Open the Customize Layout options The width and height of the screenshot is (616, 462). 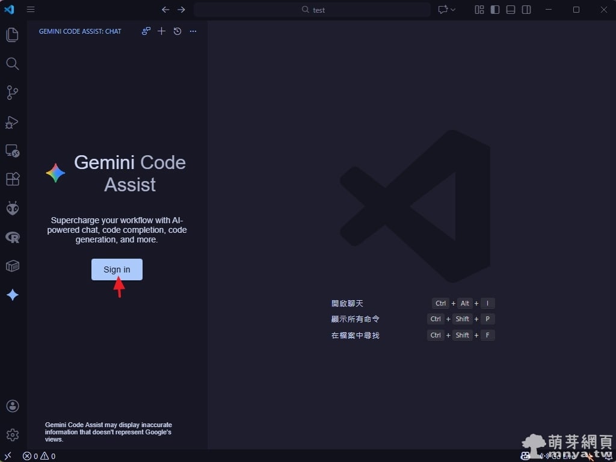pos(479,10)
